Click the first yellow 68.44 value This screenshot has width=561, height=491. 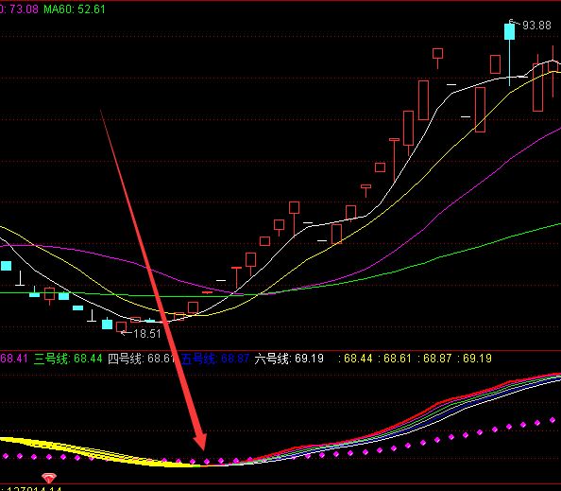(358, 359)
